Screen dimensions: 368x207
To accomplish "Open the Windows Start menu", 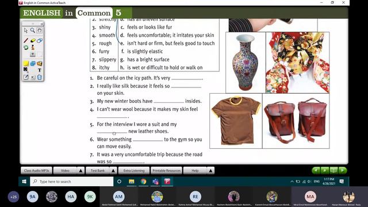I will pyautogui.click(x=24, y=182).
